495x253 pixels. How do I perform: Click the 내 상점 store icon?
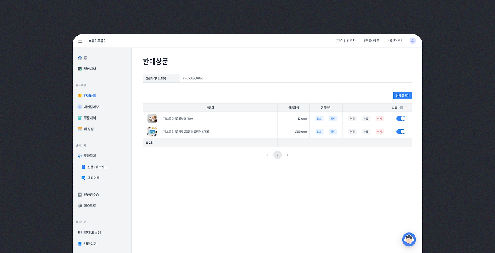click(80, 129)
